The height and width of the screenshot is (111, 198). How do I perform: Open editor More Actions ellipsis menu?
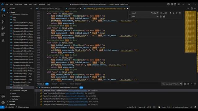[195, 9]
